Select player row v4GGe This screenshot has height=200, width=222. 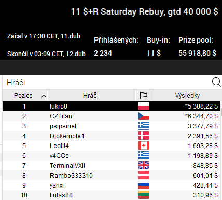111,155
